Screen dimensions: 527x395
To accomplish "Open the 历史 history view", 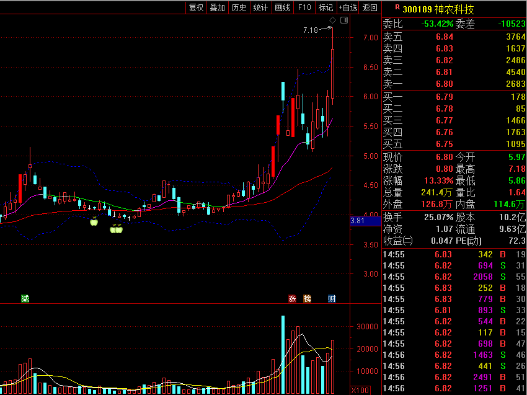I will [x=239, y=7].
